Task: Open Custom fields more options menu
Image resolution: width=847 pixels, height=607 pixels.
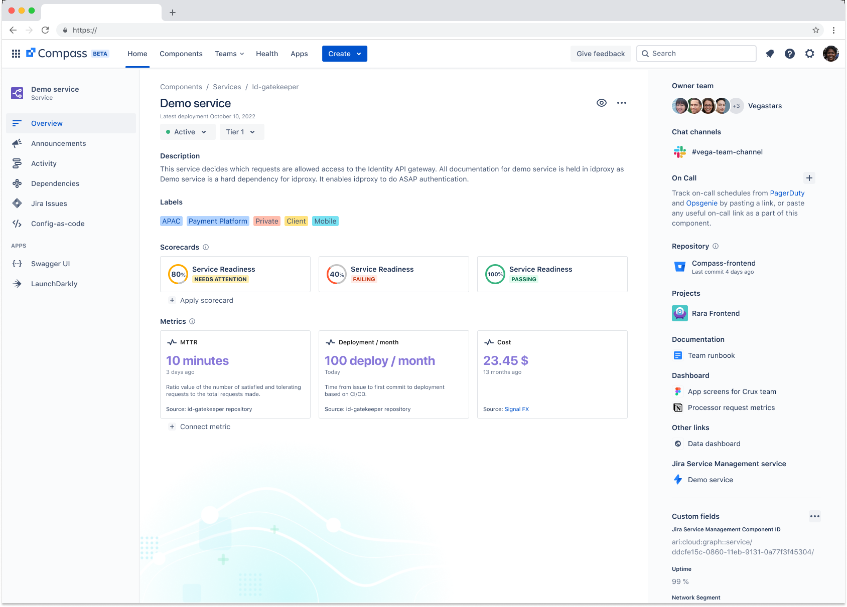Action: [815, 516]
